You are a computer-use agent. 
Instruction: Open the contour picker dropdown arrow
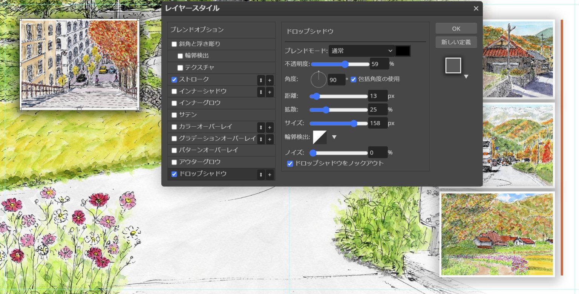point(334,138)
